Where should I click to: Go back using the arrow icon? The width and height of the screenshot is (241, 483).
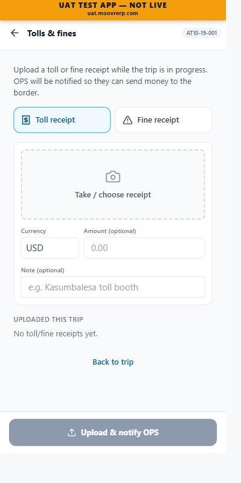tap(14, 33)
